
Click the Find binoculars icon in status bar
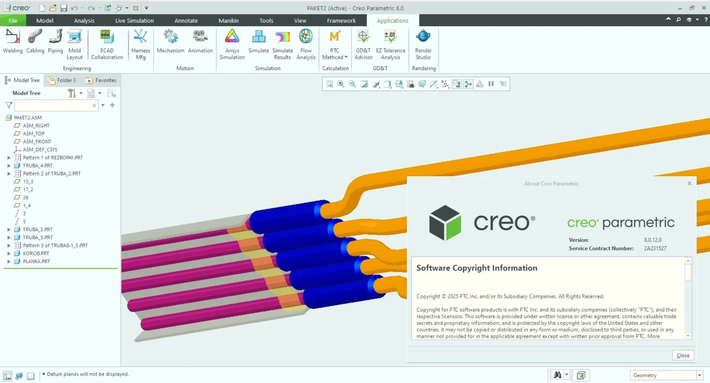coord(557,375)
